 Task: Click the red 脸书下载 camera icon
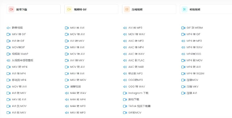[x=11, y=9]
